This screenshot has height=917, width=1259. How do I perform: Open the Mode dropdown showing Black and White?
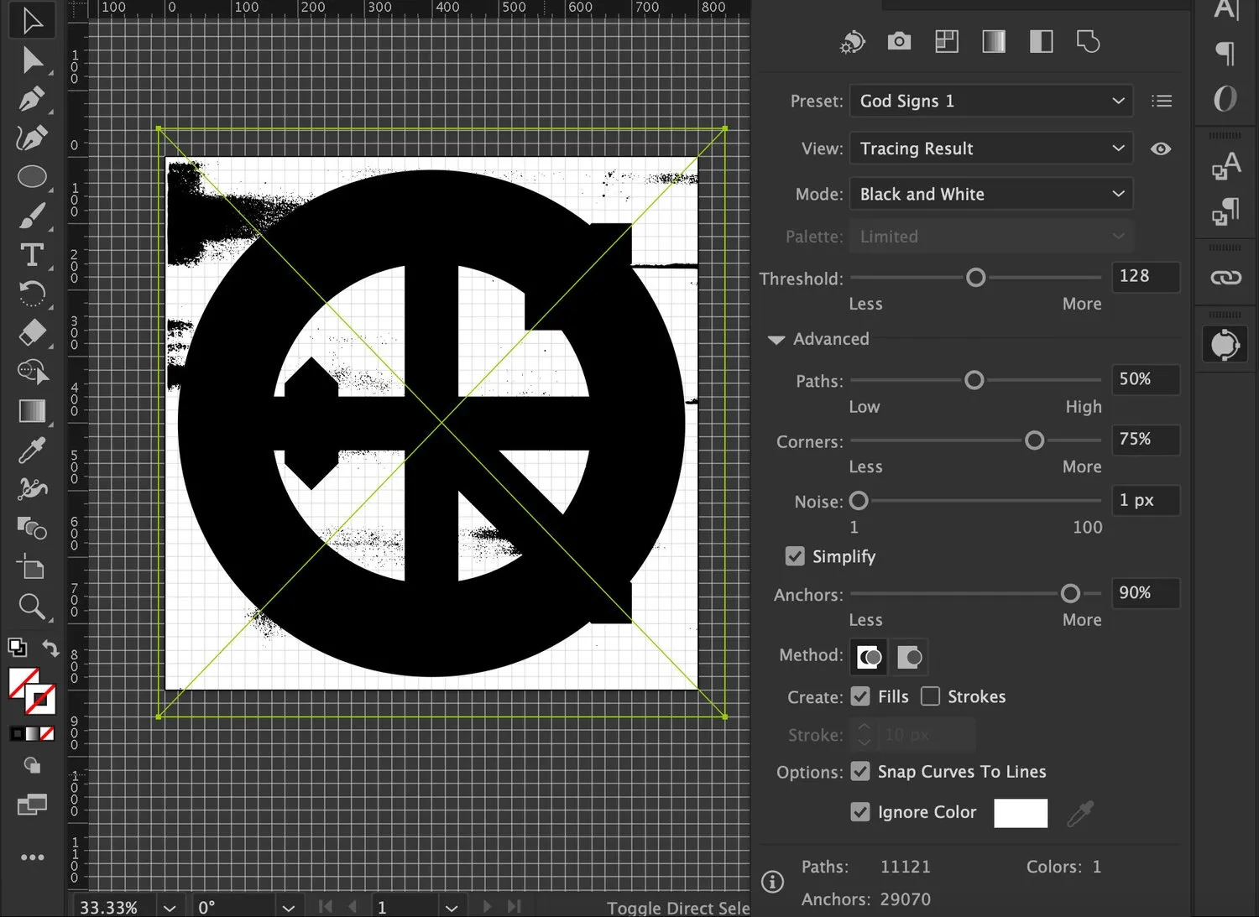(x=991, y=194)
